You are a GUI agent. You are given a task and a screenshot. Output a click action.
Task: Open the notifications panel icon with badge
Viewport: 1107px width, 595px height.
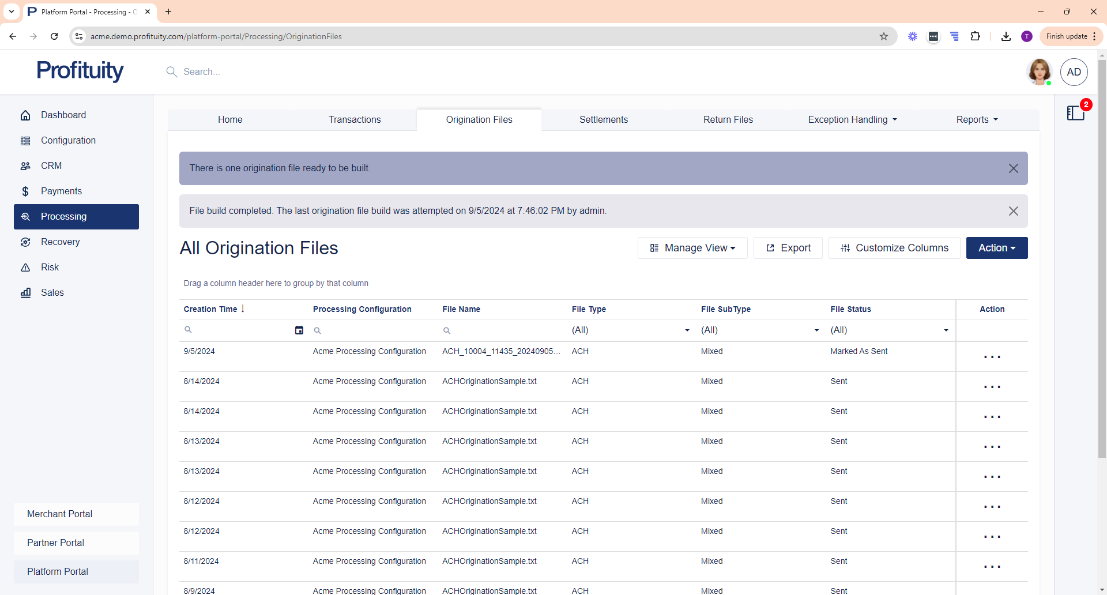click(x=1076, y=112)
